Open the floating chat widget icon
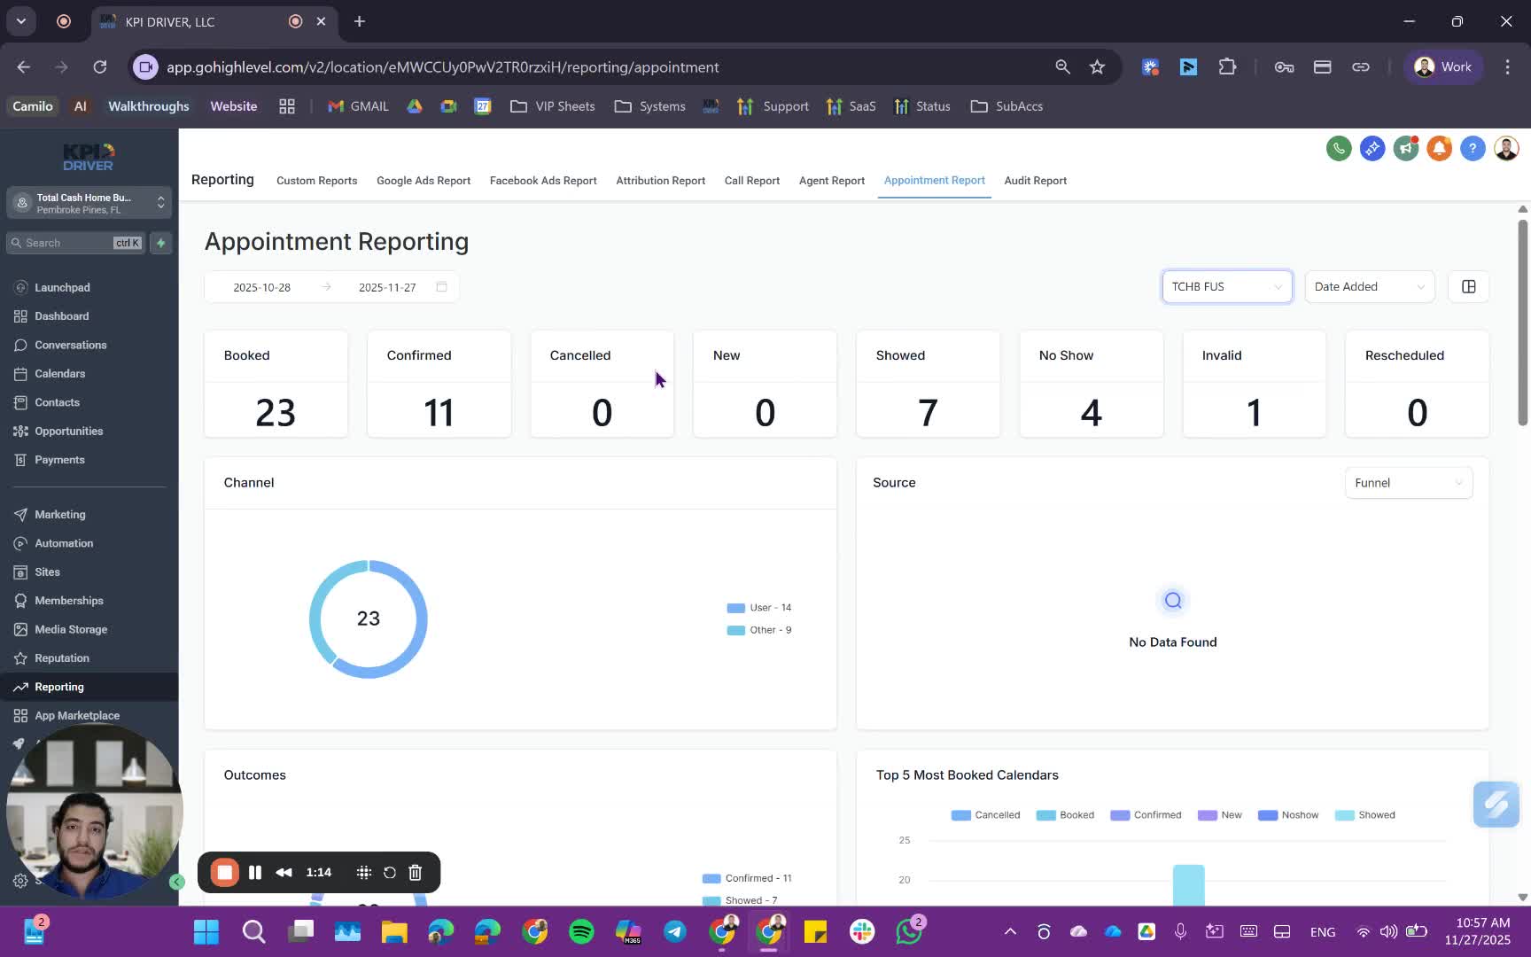Viewport: 1531px width, 957px height. [x=1496, y=805]
